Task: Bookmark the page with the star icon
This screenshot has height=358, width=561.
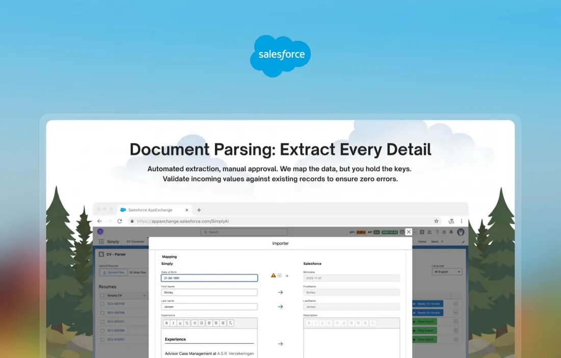Action: pos(437,221)
